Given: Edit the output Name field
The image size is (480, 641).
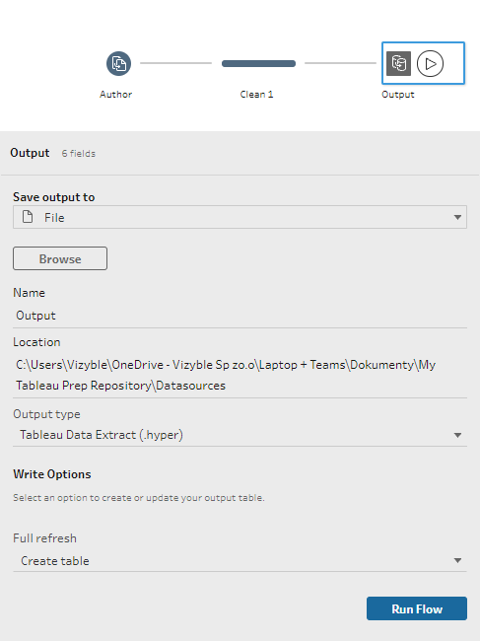Looking at the screenshot, I should tap(240, 316).
